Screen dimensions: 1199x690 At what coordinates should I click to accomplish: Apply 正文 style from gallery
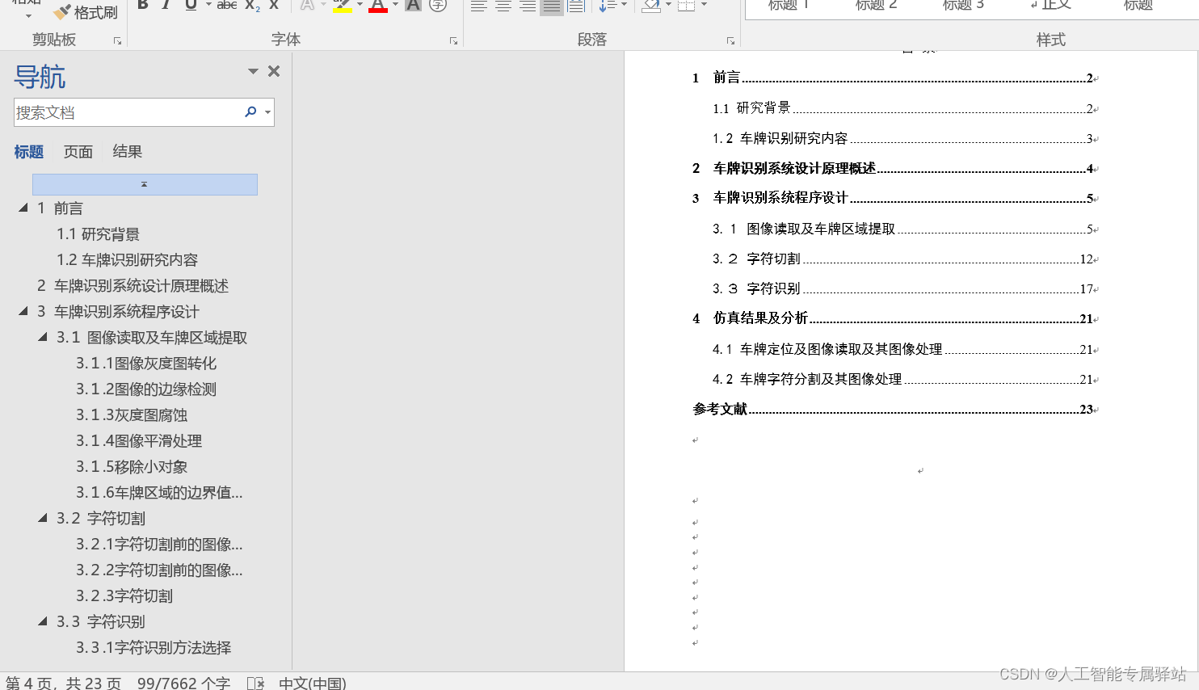(x=1050, y=5)
